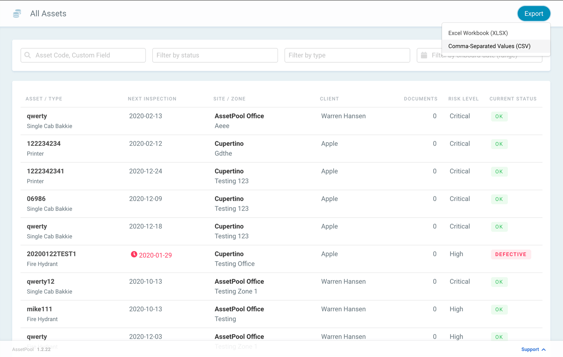
Task: Click the CLIENT column header
Action: [x=329, y=99]
